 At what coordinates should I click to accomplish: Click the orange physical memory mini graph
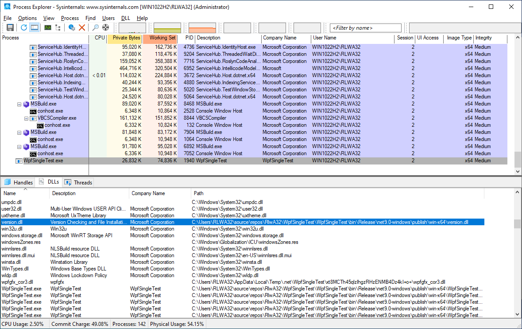point(202,28)
